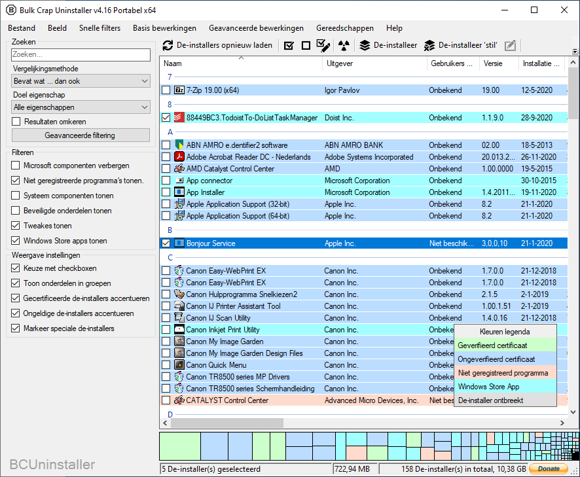
Task: Click the Canon Hulpprogramma Snelkiezen2 icon
Action: (x=179, y=294)
